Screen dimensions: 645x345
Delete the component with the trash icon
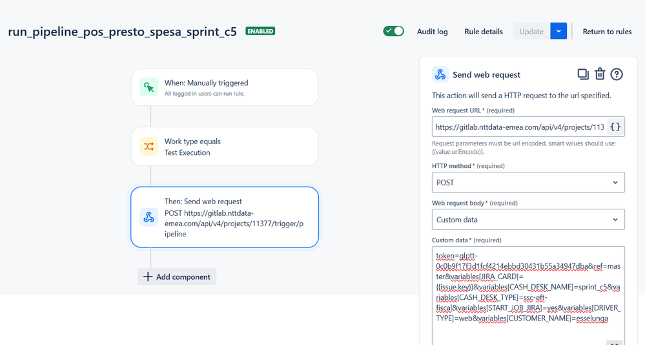(x=600, y=74)
